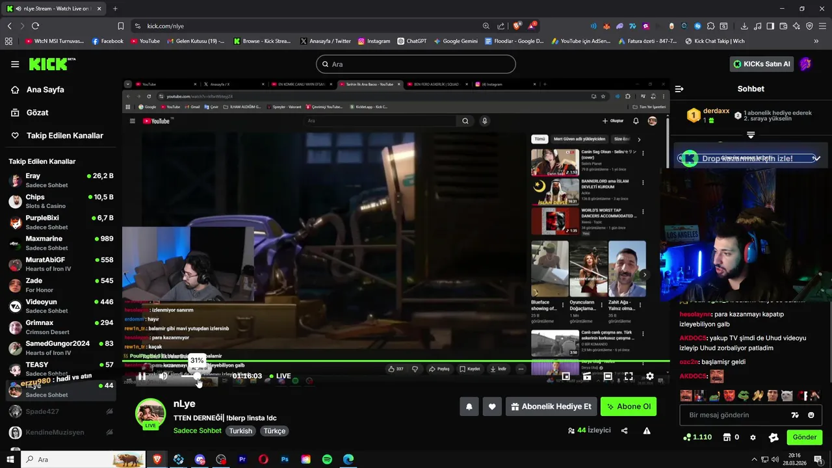Adjust the Kick player volume slider handle

(x=198, y=376)
